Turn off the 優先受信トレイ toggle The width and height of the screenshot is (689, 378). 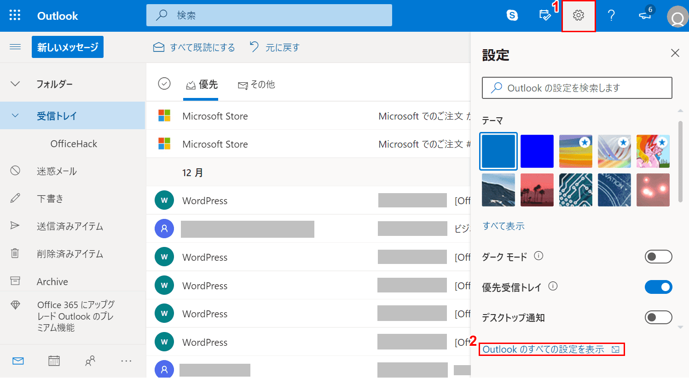coord(658,287)
